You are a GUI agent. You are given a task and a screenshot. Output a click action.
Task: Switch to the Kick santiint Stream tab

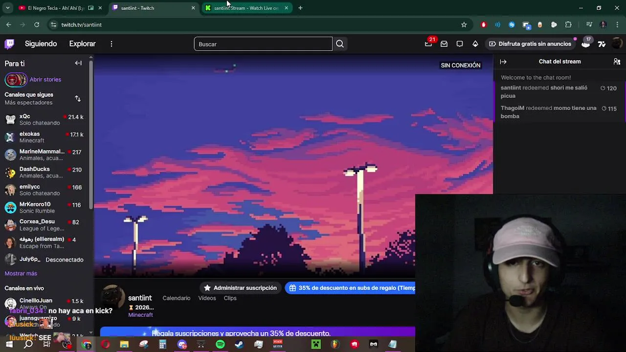(246, 8)
